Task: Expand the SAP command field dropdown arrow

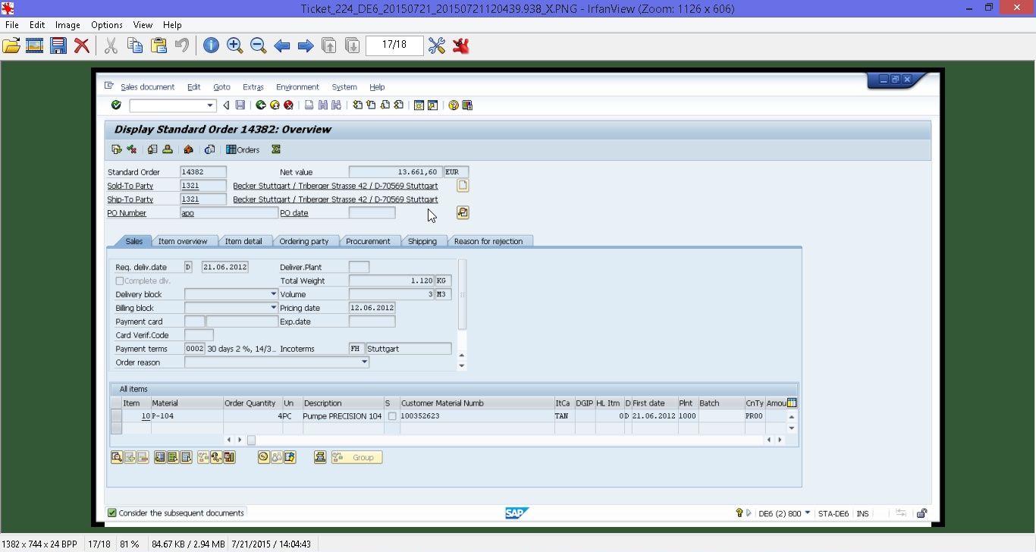Action: (211, 105)
